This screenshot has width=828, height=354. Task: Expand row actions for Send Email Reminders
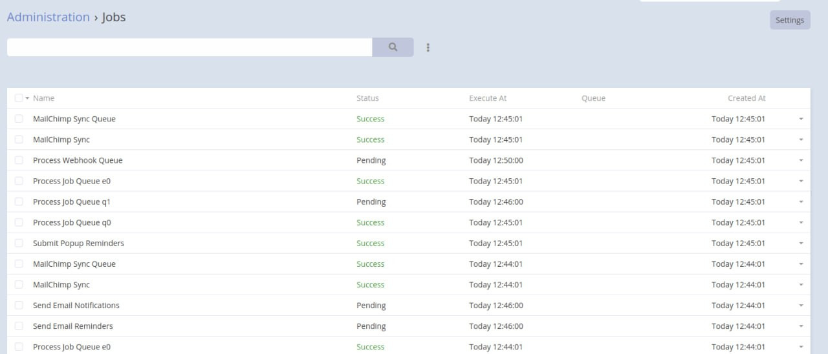tap(801, 326)
